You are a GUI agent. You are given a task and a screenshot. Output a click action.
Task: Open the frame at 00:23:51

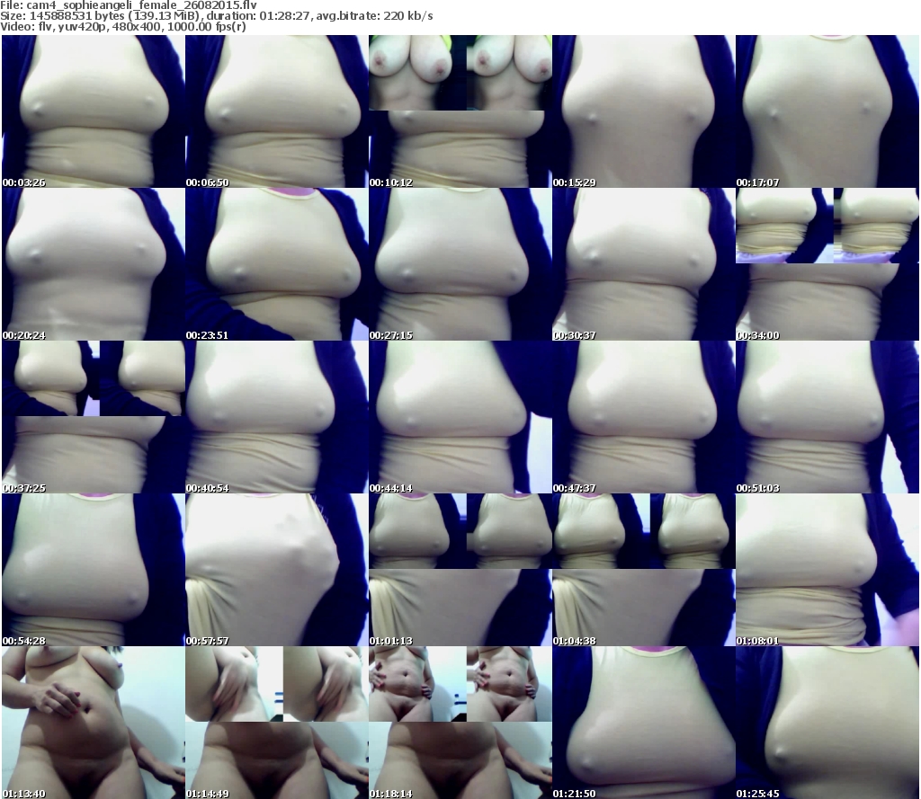click(277, 264)
